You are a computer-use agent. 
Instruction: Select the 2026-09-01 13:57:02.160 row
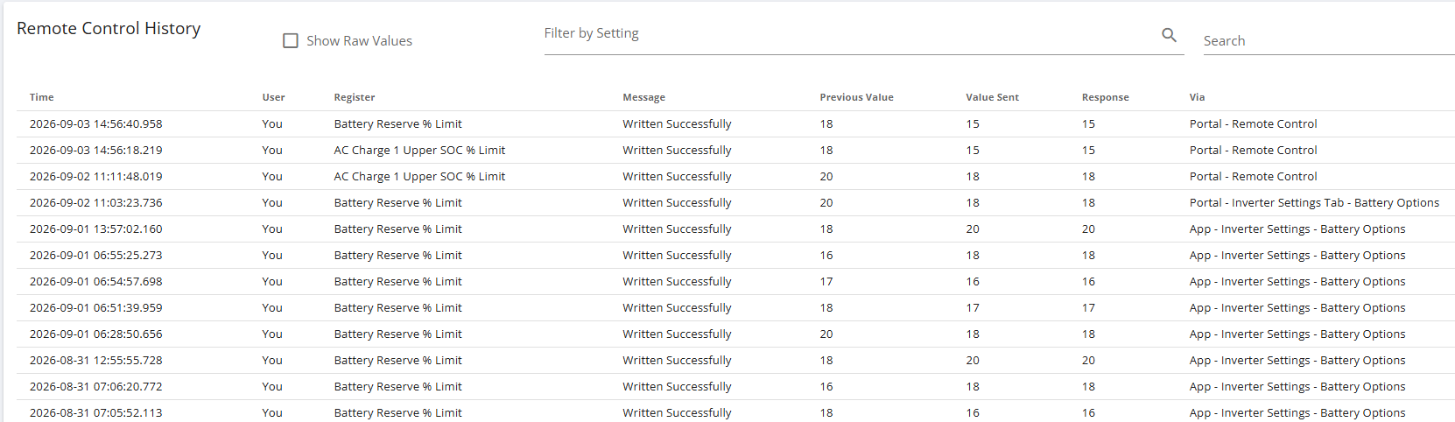(735, 229)
